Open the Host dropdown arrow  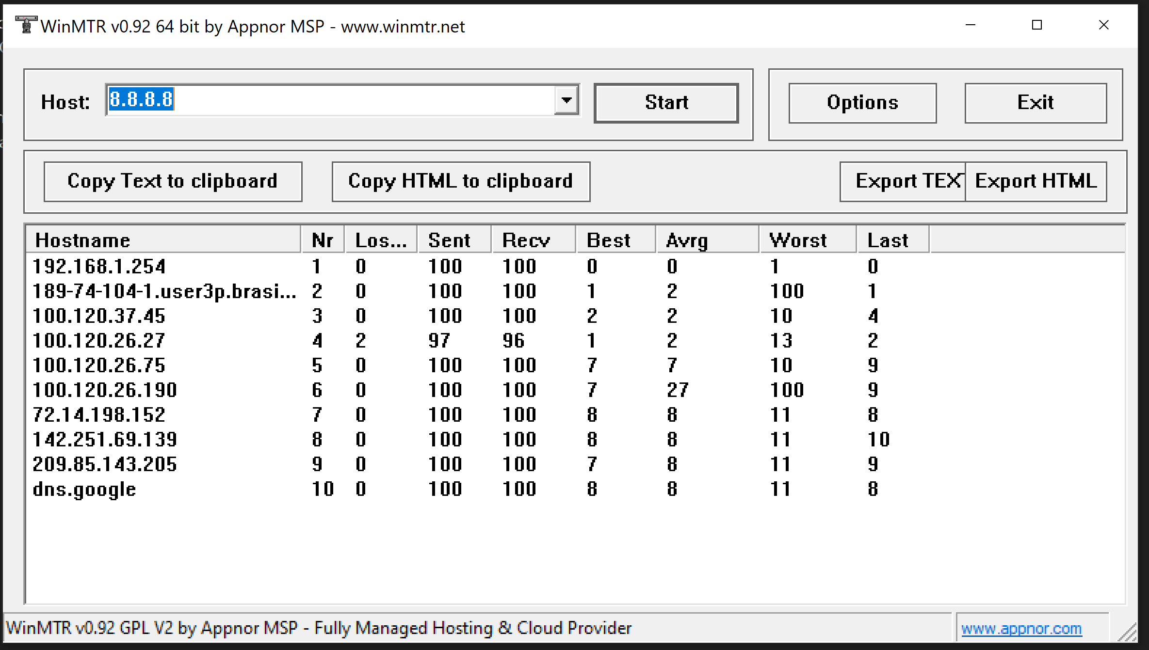566,100
